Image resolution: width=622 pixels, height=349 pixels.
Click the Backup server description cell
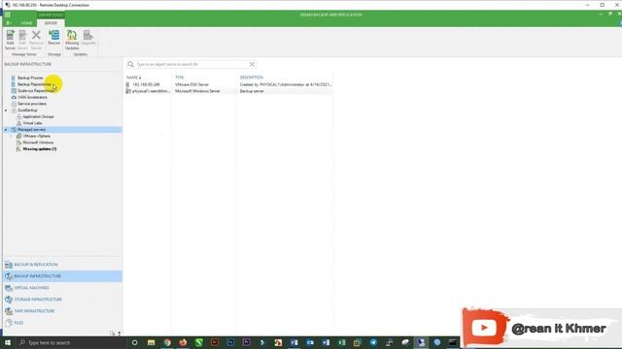252,91
